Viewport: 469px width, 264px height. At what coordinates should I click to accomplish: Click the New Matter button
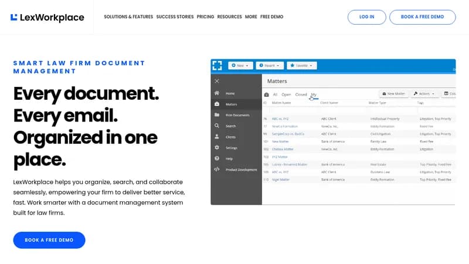coord(393,94)
